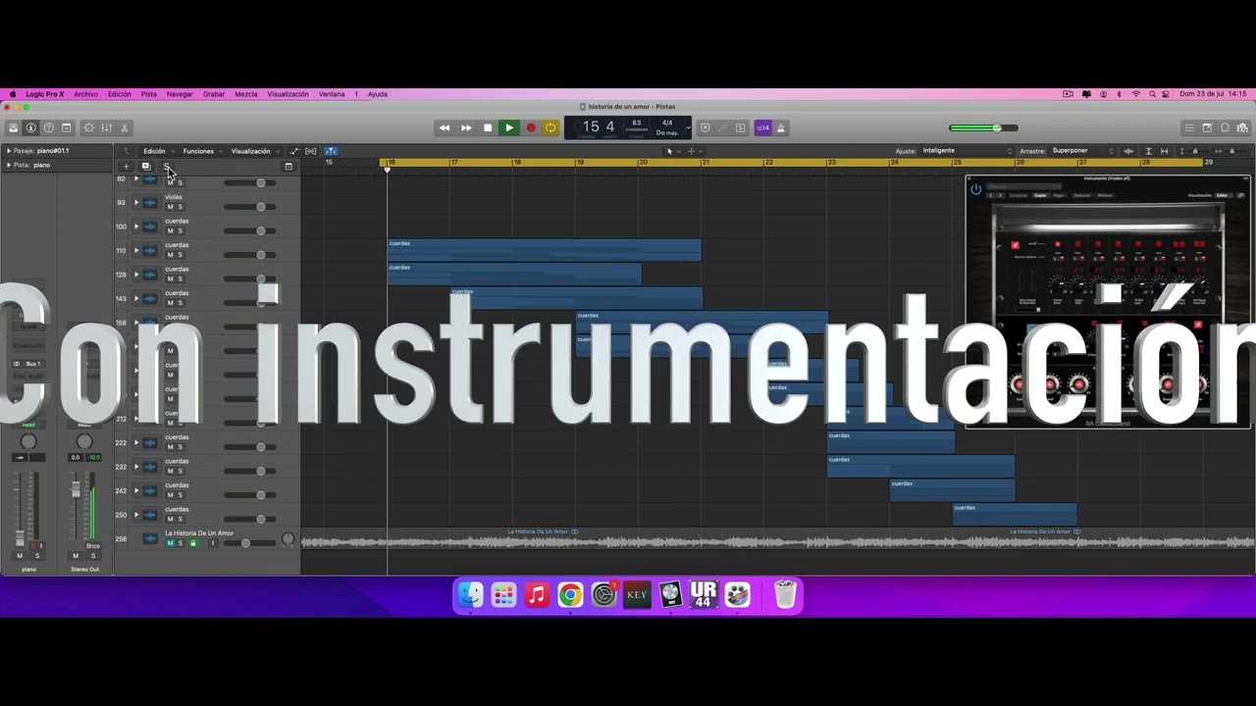
Task: Click the cuerdas region on track 110
Action: pos(545,250)
